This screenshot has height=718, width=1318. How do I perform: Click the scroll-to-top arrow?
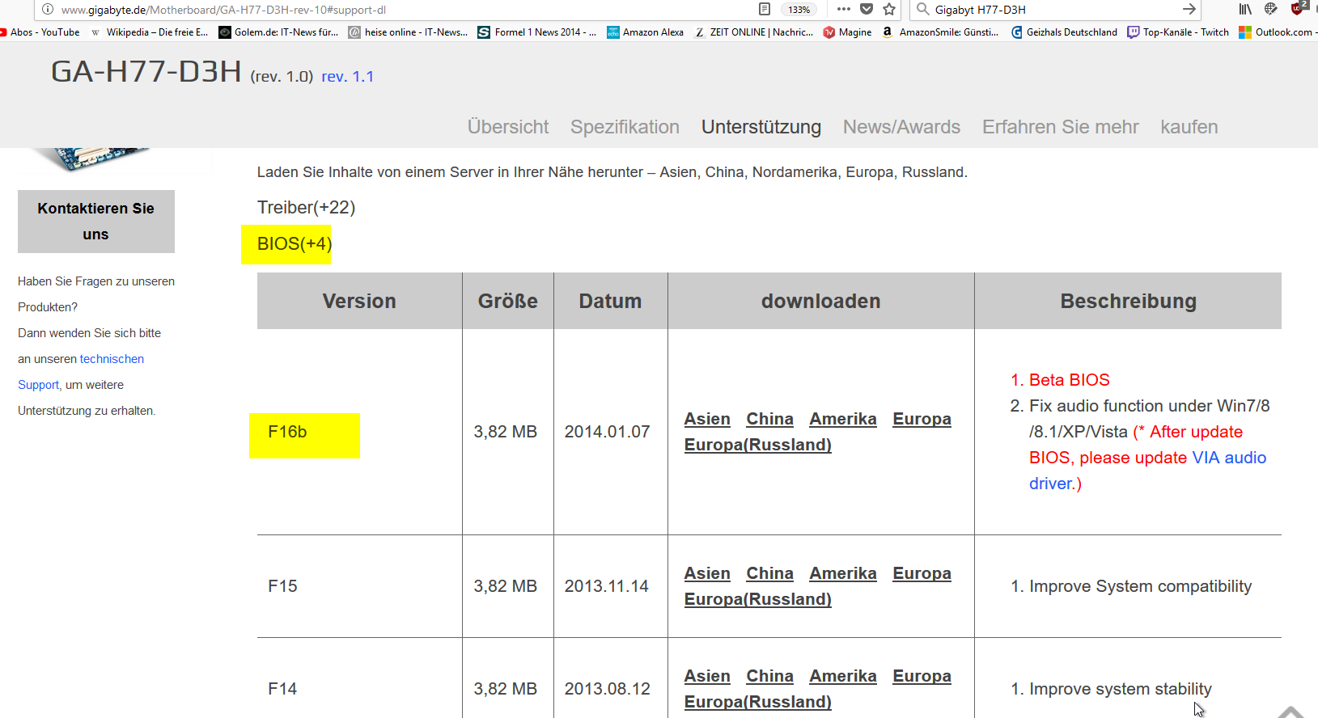[x=1291, y=712]
